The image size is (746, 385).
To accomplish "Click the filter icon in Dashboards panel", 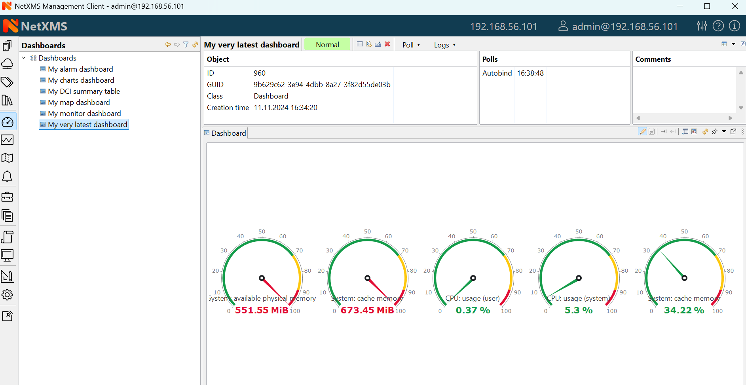I will click(186, 45).
